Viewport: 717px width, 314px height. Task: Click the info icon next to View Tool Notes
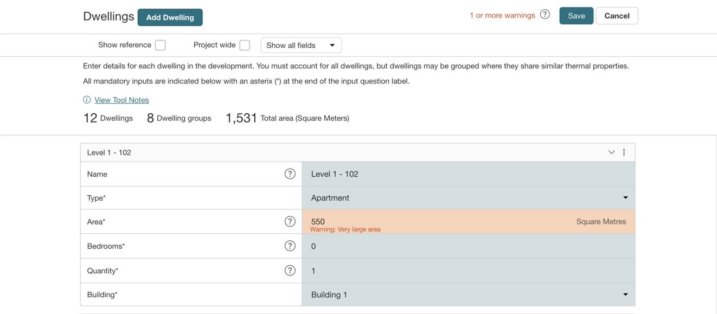coord(87,100)
